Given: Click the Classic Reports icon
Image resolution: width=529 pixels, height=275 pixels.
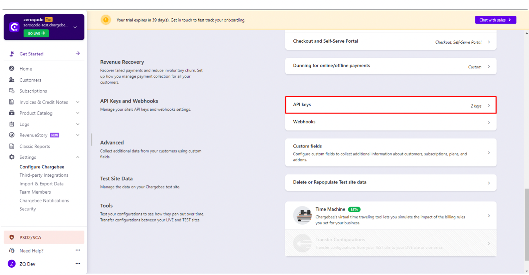Looking at the screenshot, I should tap(12, 146).
